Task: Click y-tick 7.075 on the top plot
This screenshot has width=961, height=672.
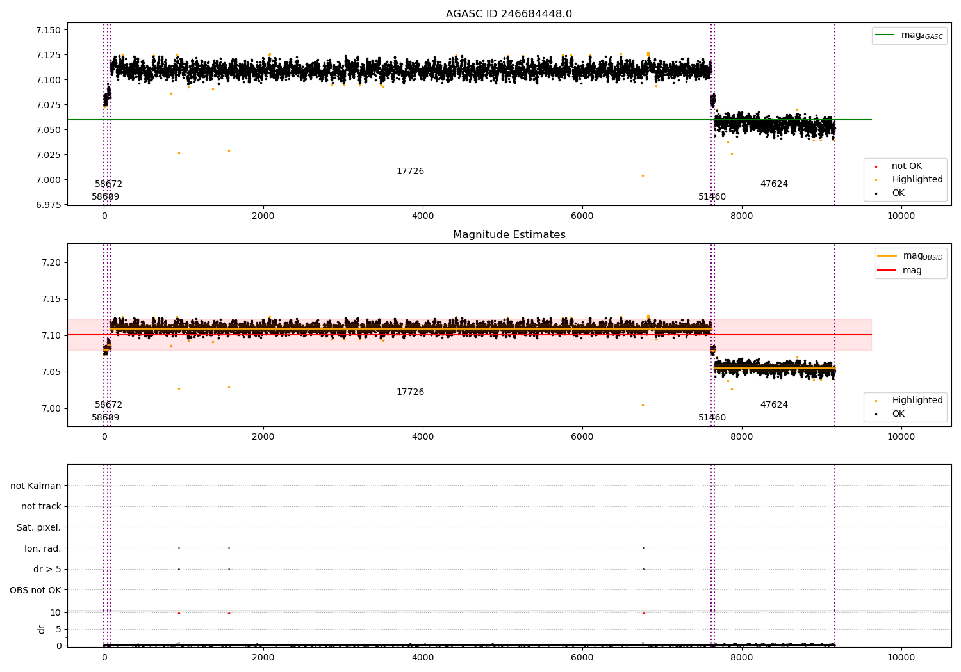Action: click(x=48, y=106)
